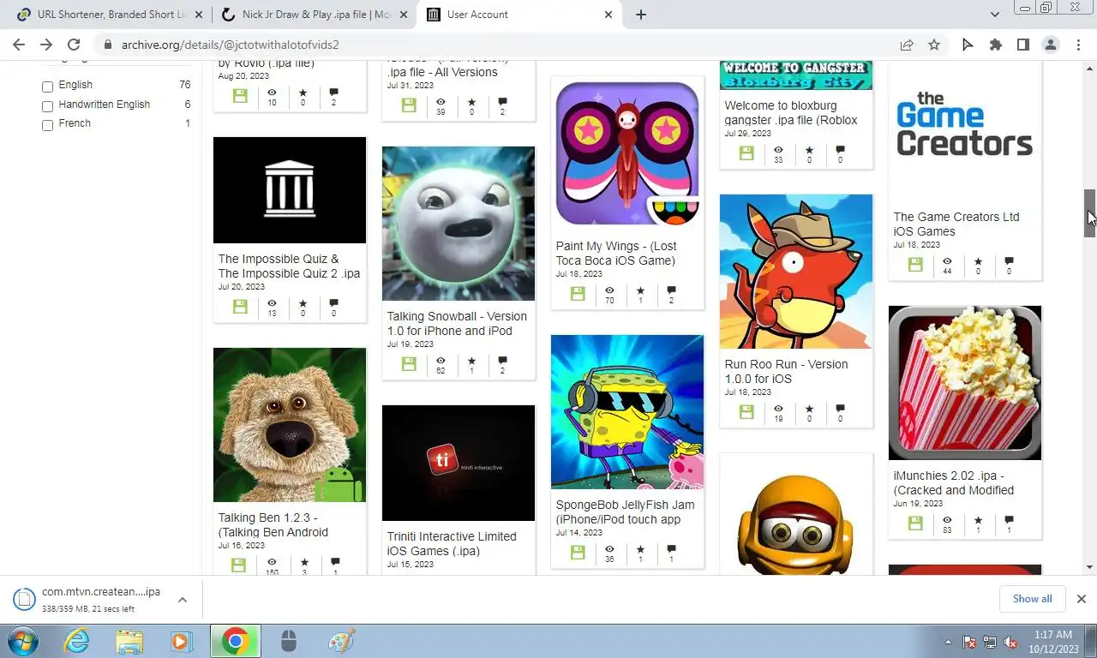This screenshot has height=658, width=1097.
Task: Open the Chrome profile avatar
Action: (1050, 45)
